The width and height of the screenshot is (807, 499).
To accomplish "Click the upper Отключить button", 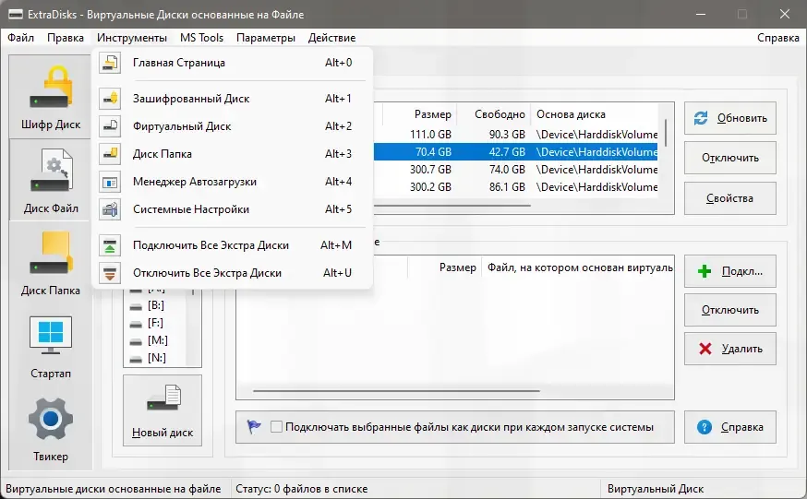I will click(729, 158).
